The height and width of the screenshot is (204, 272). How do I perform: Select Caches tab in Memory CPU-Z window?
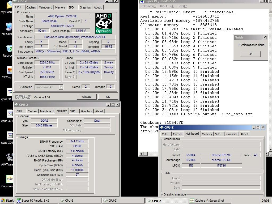tap(32, 111)
